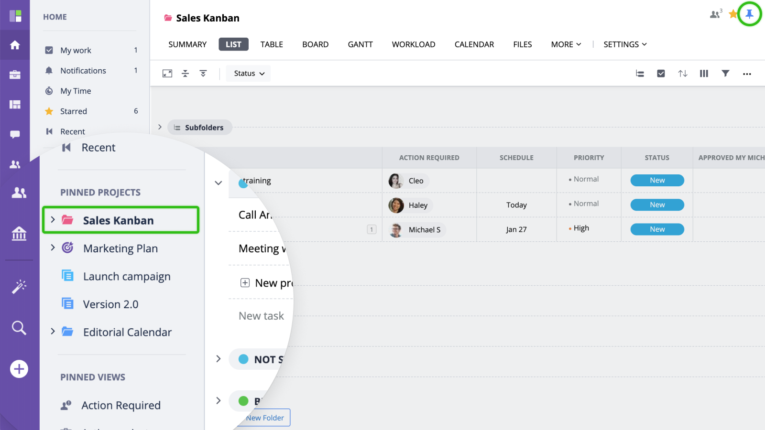Switch to the BOARD tab
The image size is (765, 430).
(x=315, y=44)
